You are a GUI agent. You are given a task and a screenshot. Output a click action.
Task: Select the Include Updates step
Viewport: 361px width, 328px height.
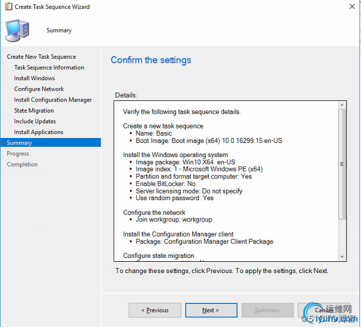click(35, 121)
